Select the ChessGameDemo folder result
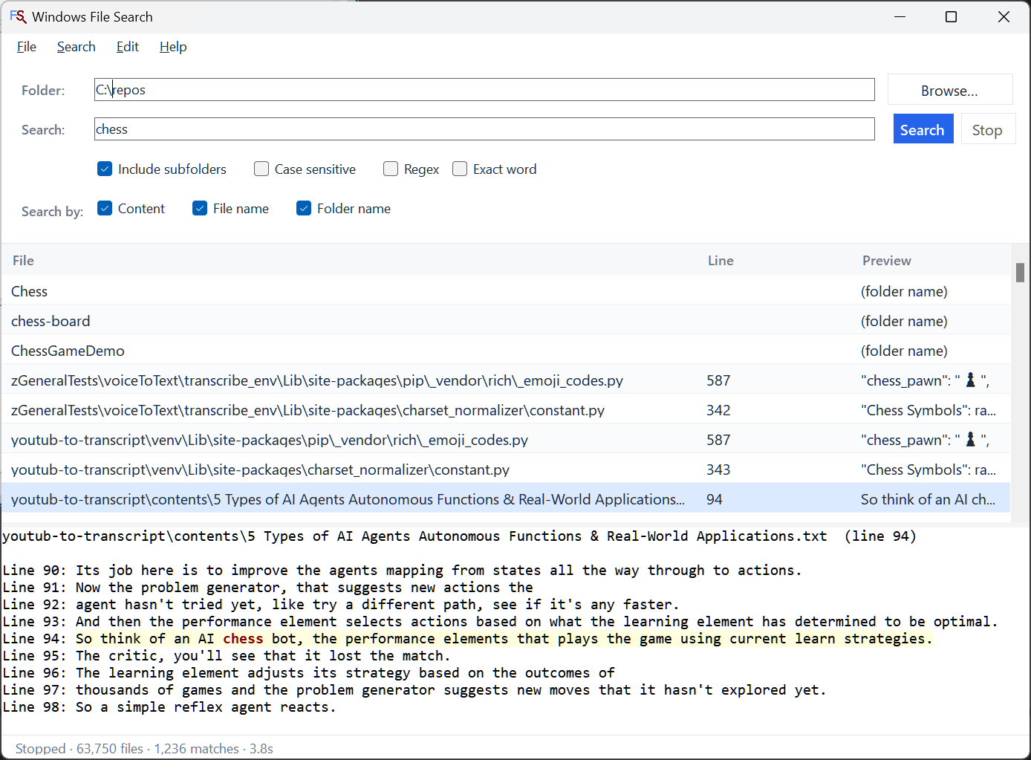 (506, 351)
